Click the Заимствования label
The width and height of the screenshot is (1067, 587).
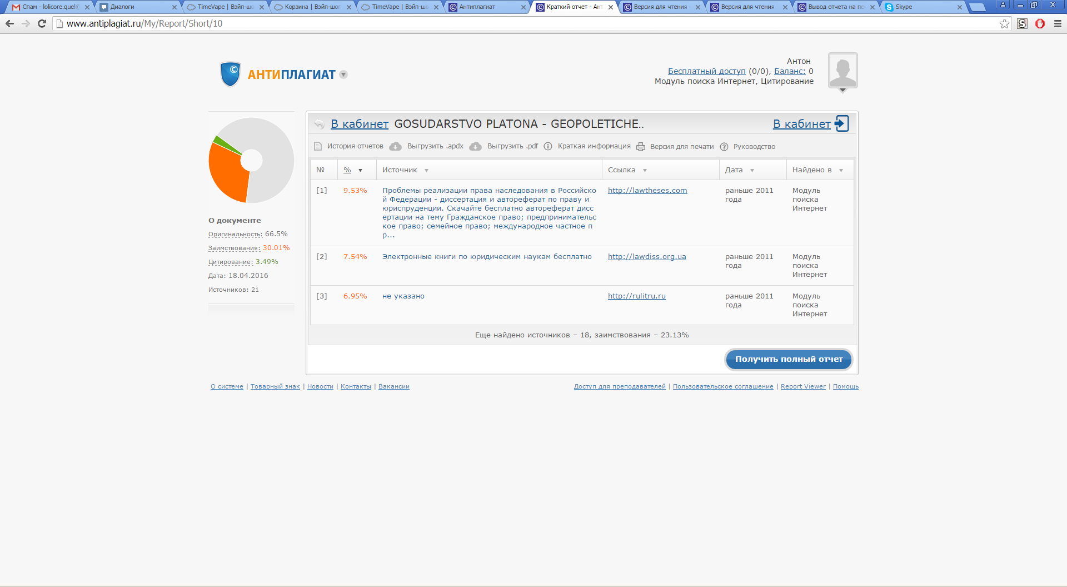235,248
